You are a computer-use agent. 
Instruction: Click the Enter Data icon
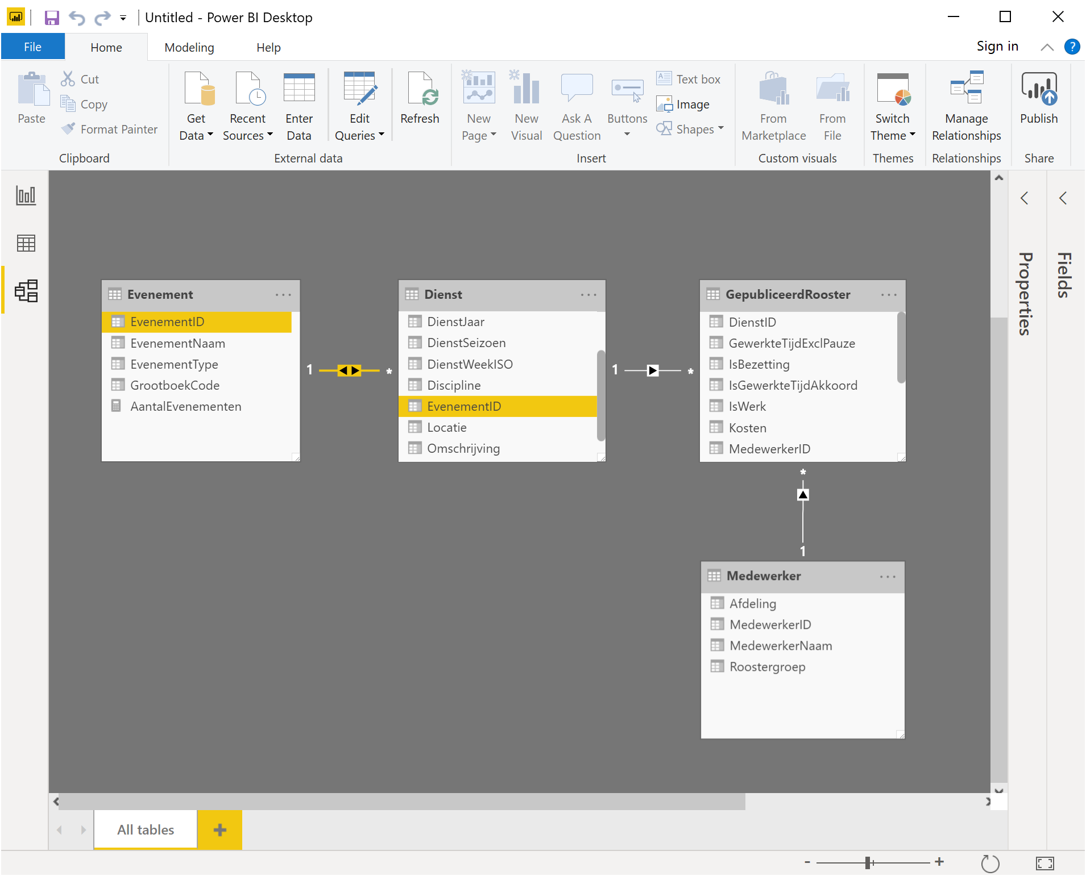299,106
